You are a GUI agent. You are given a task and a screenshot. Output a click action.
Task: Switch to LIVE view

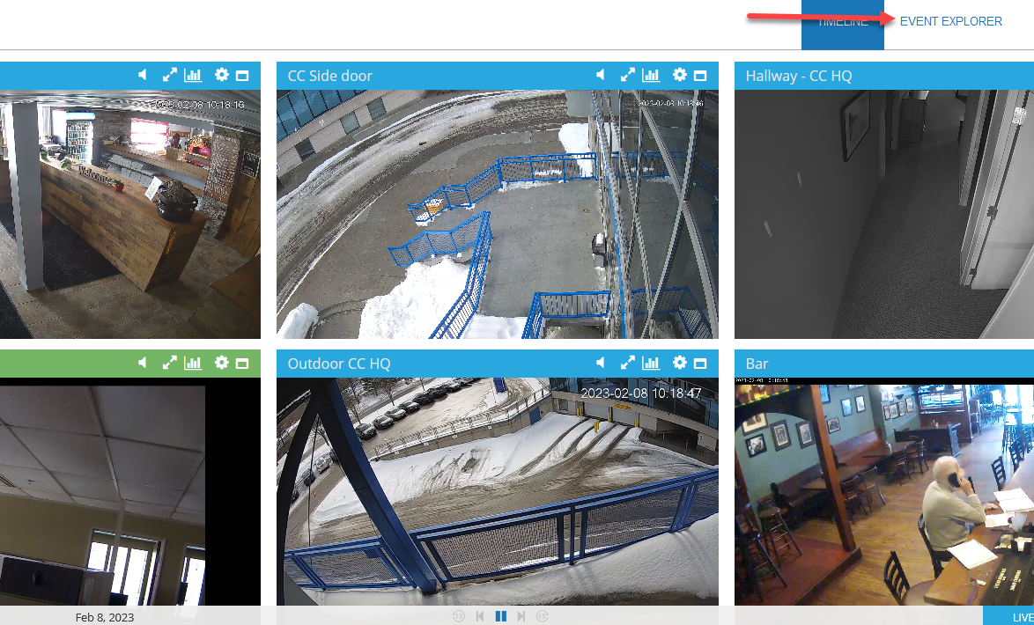click(1008, 616)
